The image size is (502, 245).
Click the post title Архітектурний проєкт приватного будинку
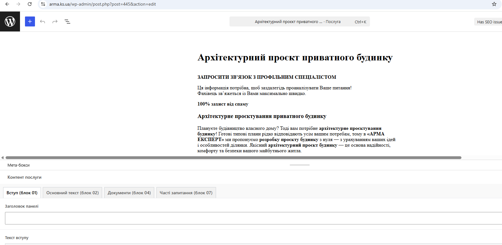point(295,58)
